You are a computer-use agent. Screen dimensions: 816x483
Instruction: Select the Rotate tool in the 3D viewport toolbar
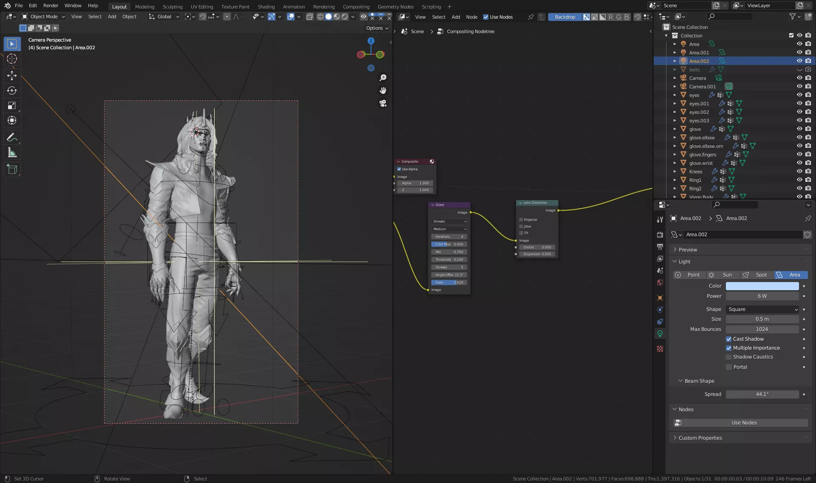[12, 90]
